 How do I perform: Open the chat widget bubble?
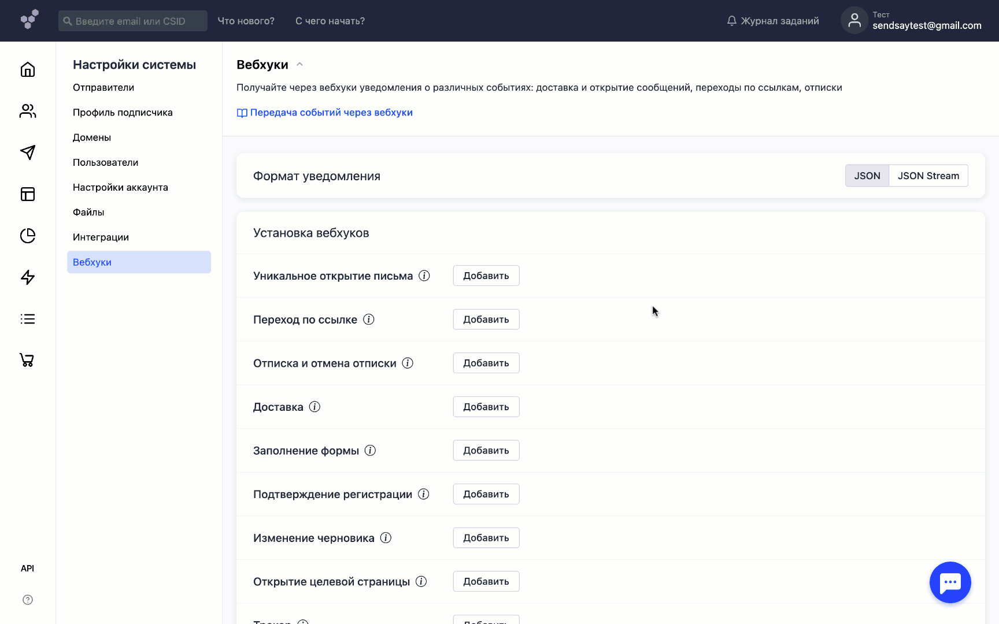[x=950, y=582]
